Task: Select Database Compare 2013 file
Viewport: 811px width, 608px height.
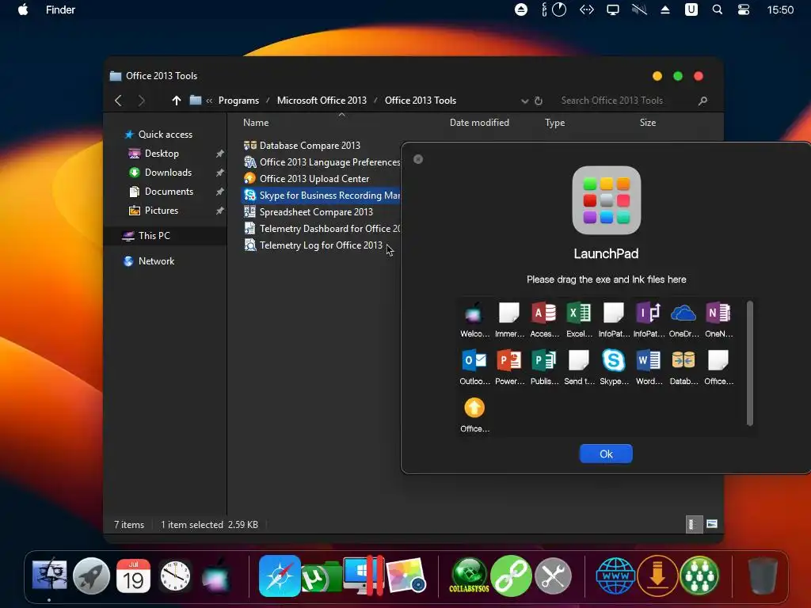Action: point(302,146)
